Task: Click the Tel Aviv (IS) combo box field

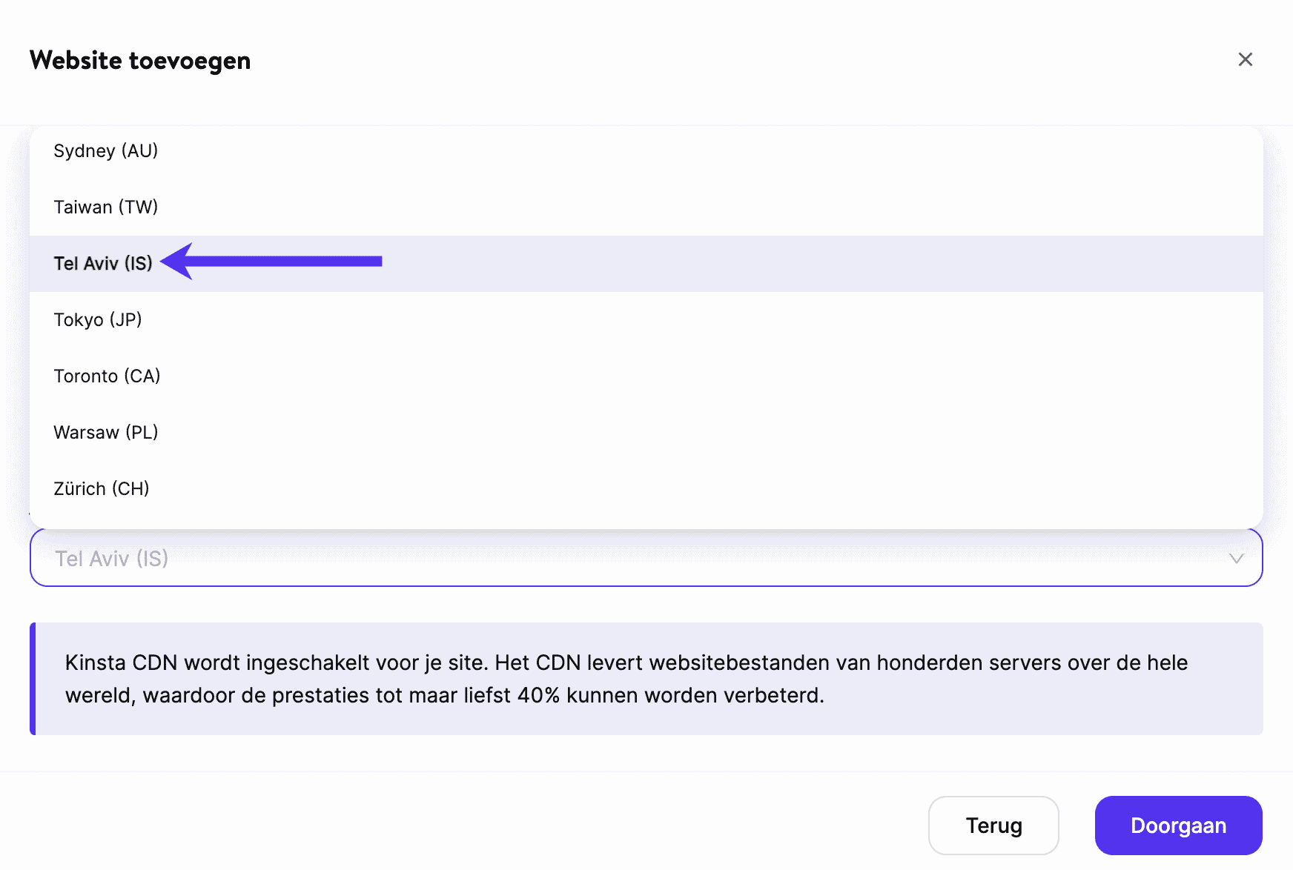Action: click(593, 558)
